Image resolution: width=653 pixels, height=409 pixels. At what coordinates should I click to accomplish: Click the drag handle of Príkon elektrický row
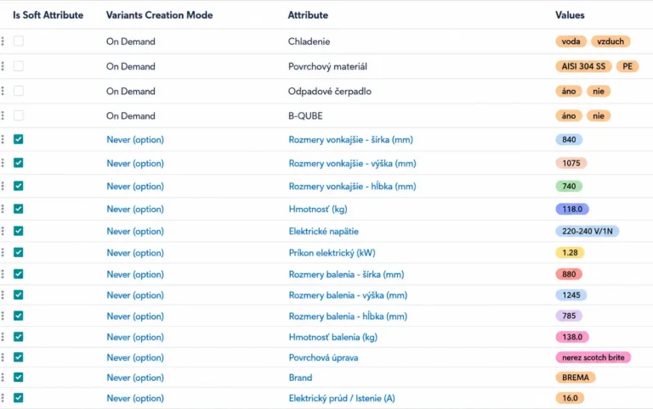[3, 252]
